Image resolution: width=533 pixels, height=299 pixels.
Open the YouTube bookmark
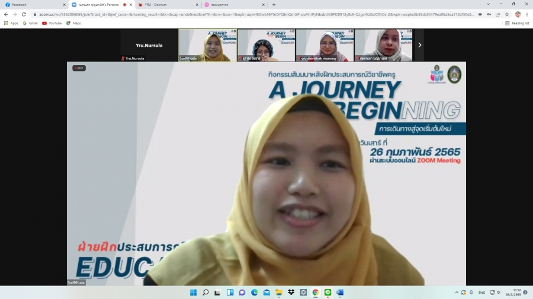click(52, 23)
